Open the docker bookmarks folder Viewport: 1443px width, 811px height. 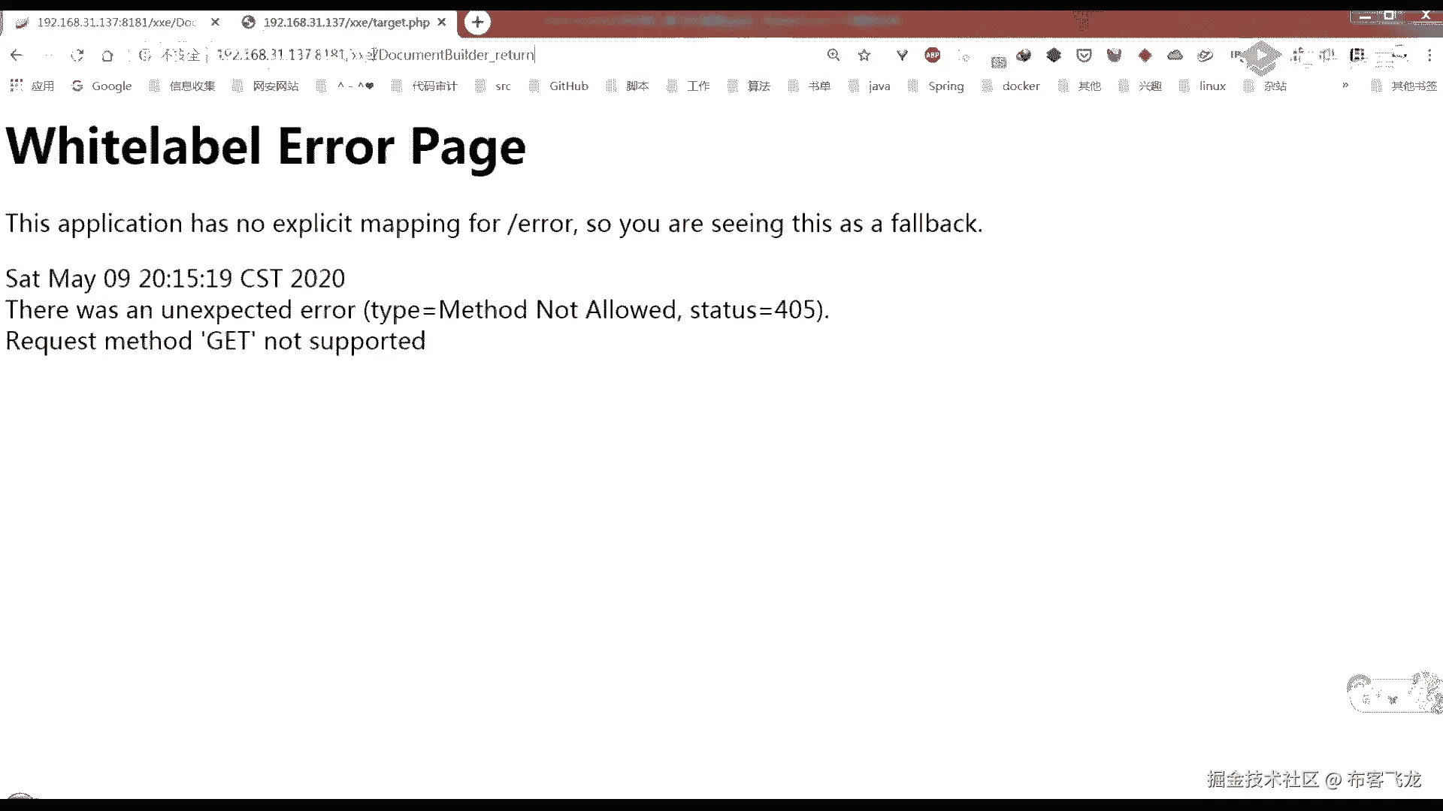[x=1012, y=86]
